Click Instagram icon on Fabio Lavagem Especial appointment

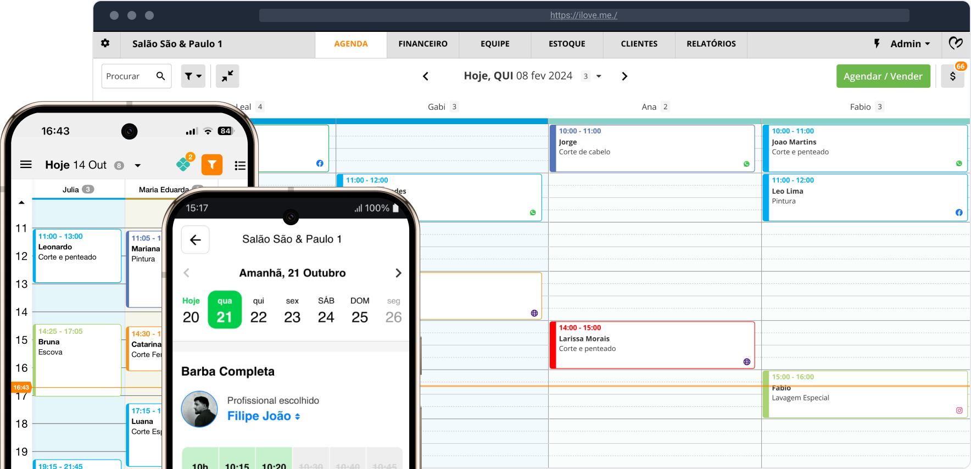(x=959, y=410)
